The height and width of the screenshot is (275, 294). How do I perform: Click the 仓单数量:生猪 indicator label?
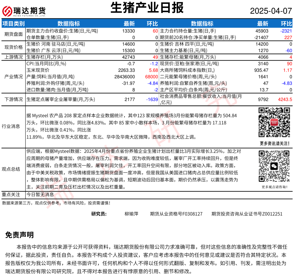pyautogui.click(x=48, y=38)
